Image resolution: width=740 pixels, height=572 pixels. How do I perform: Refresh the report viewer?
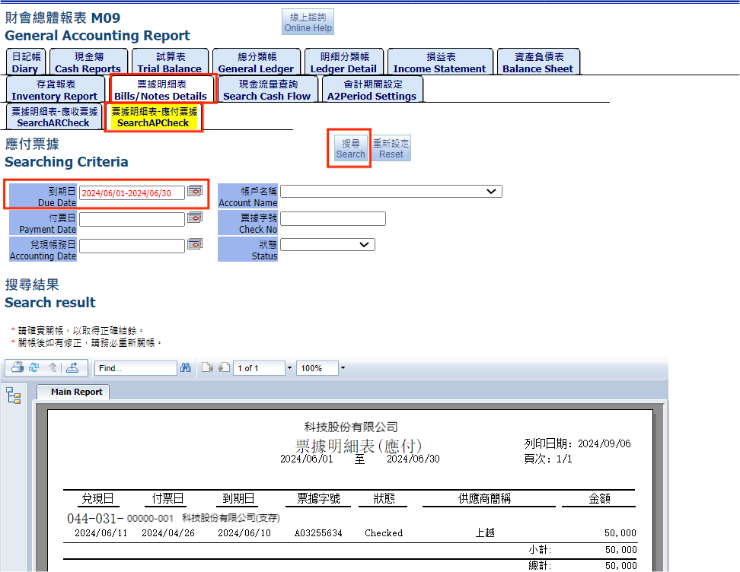(x=34, y=367)
